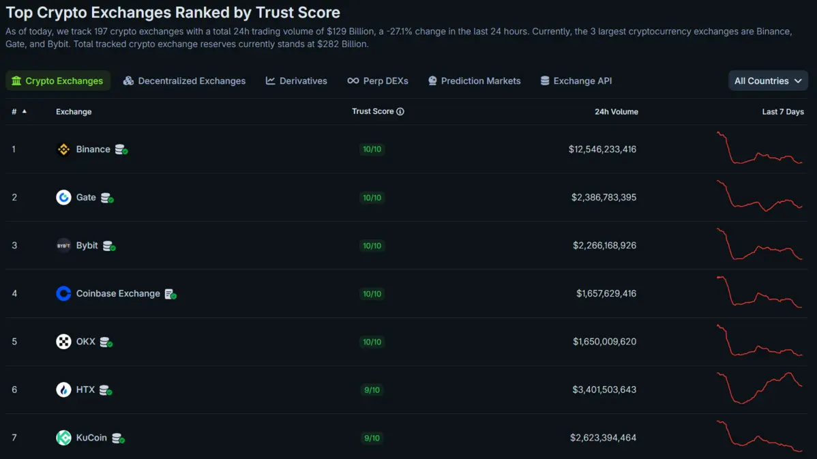The height and width of the screenshot is (459, 817).
Task: Click the HTX flame logo icon
Action: (63, 390)
